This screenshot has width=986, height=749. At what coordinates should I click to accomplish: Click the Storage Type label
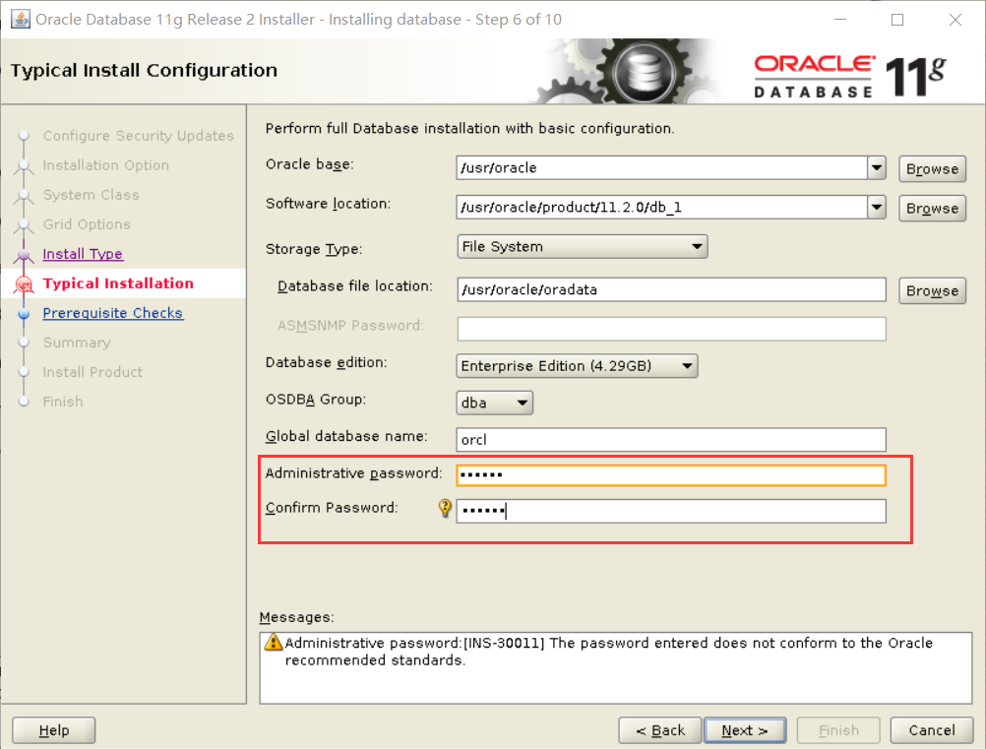(314, 249)
